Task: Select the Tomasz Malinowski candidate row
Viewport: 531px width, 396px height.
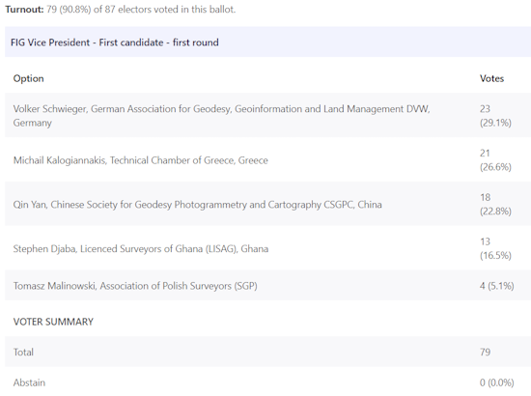Action: click(x=267, y=285)
